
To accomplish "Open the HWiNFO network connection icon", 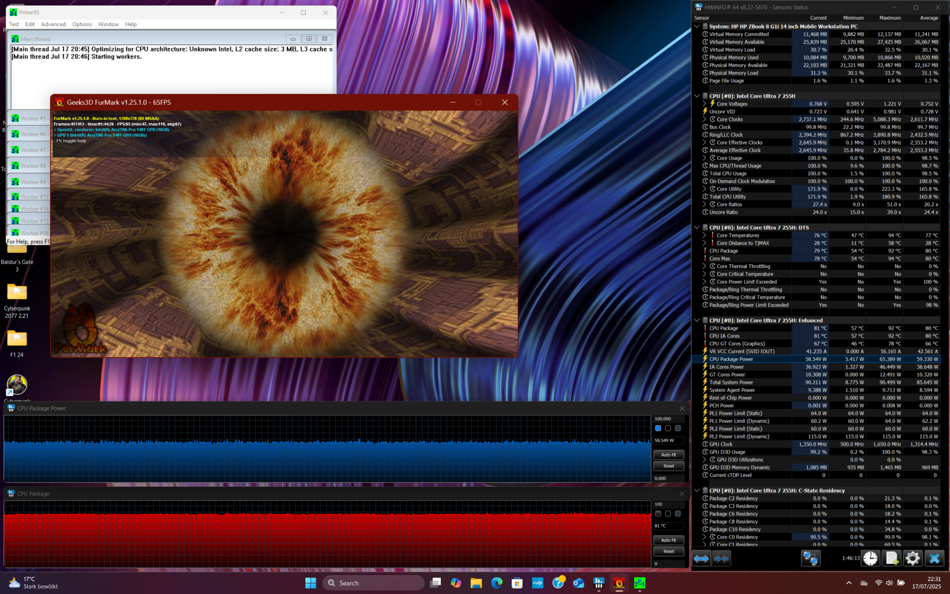I will [810, 558].
